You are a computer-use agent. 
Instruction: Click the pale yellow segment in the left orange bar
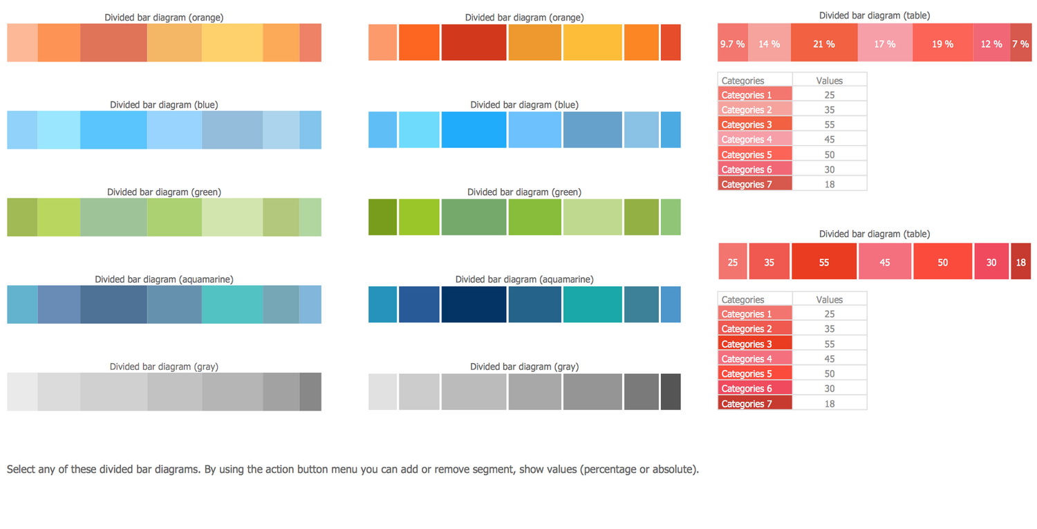(x=232, y=42)
